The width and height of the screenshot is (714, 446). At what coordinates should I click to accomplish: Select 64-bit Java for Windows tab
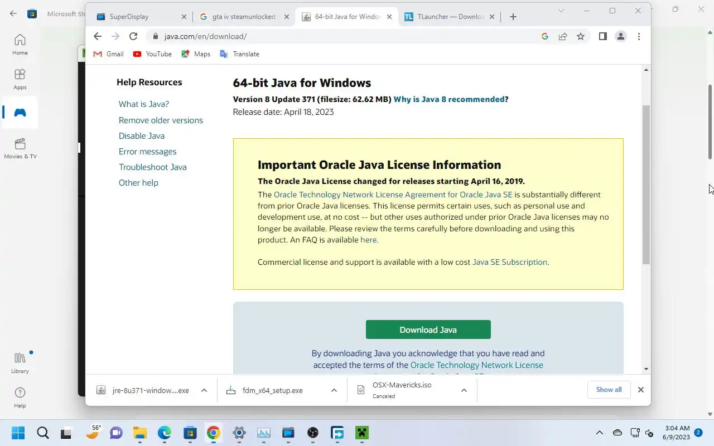click(347, 17)
